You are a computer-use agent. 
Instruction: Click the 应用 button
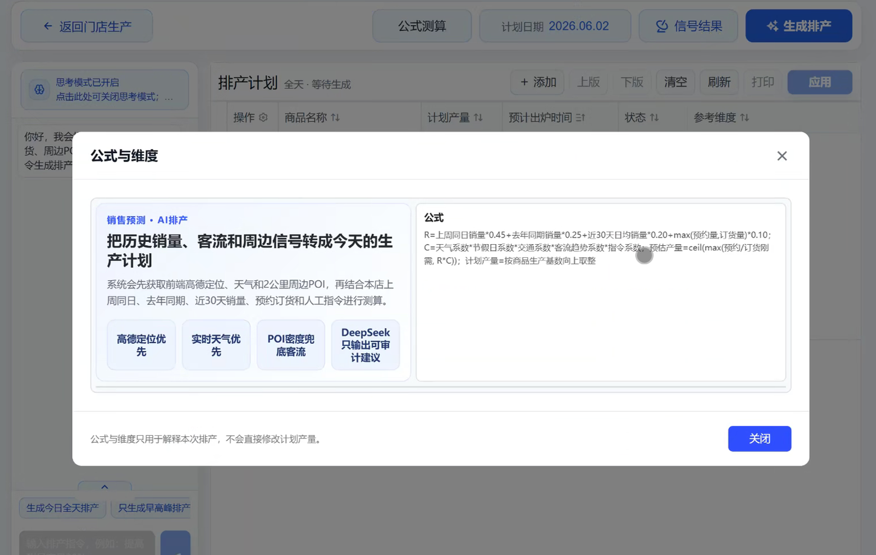tap(820, 82)
